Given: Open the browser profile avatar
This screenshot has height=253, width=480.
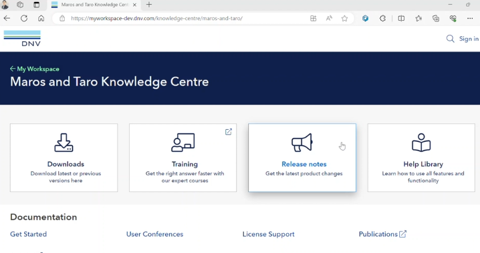Looking at the screenshot, I should pos(5,5).
